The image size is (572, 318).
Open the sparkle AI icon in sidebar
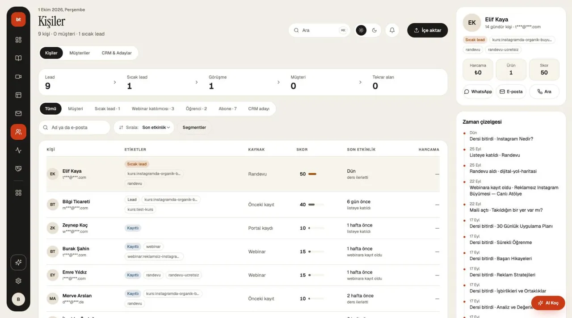tap(18, 263)
